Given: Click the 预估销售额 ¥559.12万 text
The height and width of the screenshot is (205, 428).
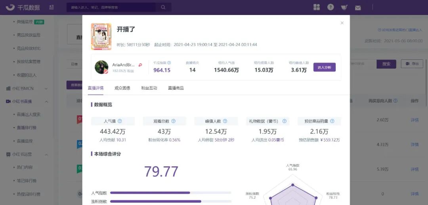Looking at the screenshot, I should click(x=319, y=140).
